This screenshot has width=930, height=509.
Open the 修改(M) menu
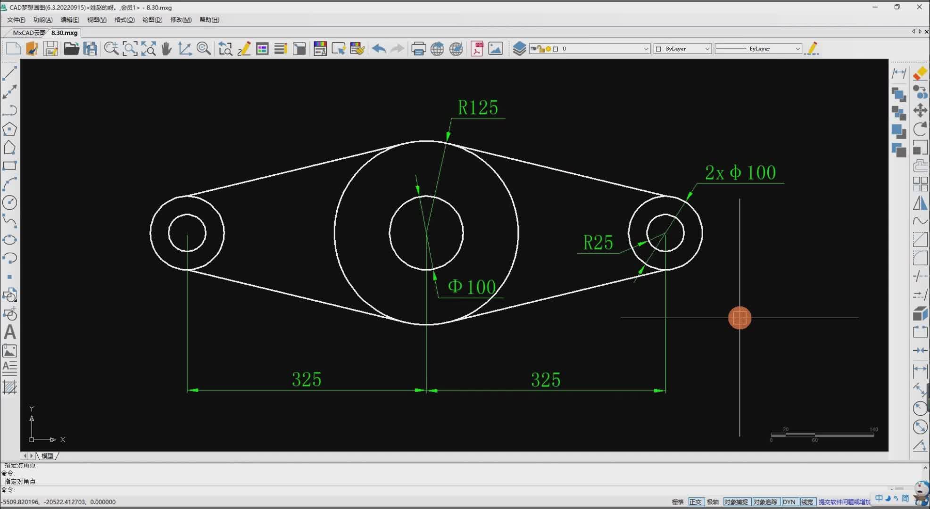(x=181, y=20)
